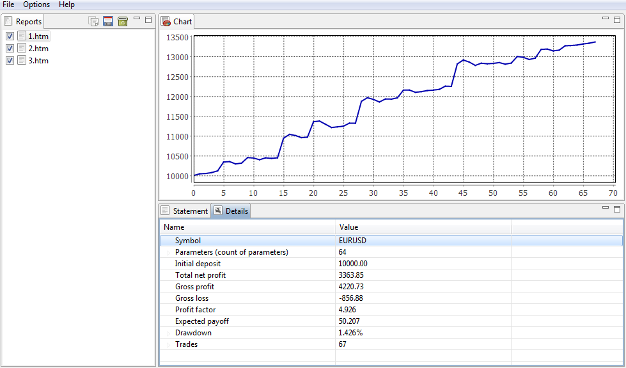Open the File menu
This screenshot has width=626, height=368.
coord(8,4)
